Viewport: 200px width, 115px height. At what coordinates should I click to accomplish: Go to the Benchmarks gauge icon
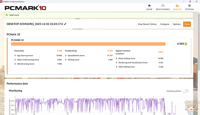(x=163, y=6)
